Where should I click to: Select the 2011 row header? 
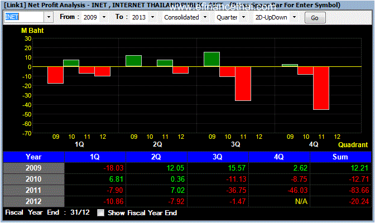pos(33,190)
